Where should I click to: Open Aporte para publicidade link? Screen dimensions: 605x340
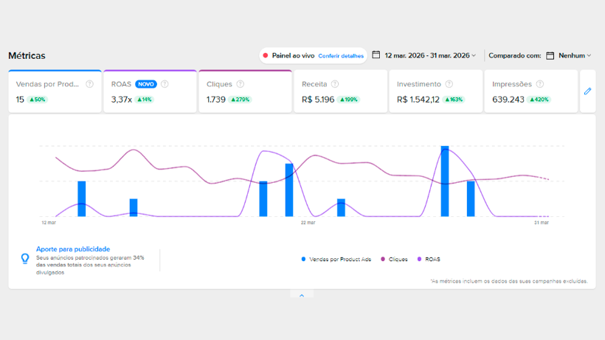click(x=73, y=249)
